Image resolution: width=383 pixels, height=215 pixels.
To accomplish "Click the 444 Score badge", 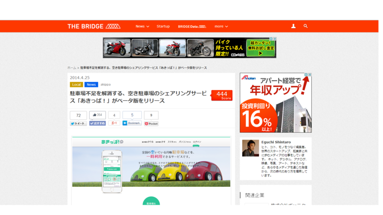I will click(222, 95).
